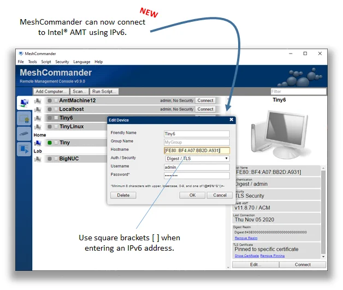Click the computer icon beside BigNUC

coord(38,159)
